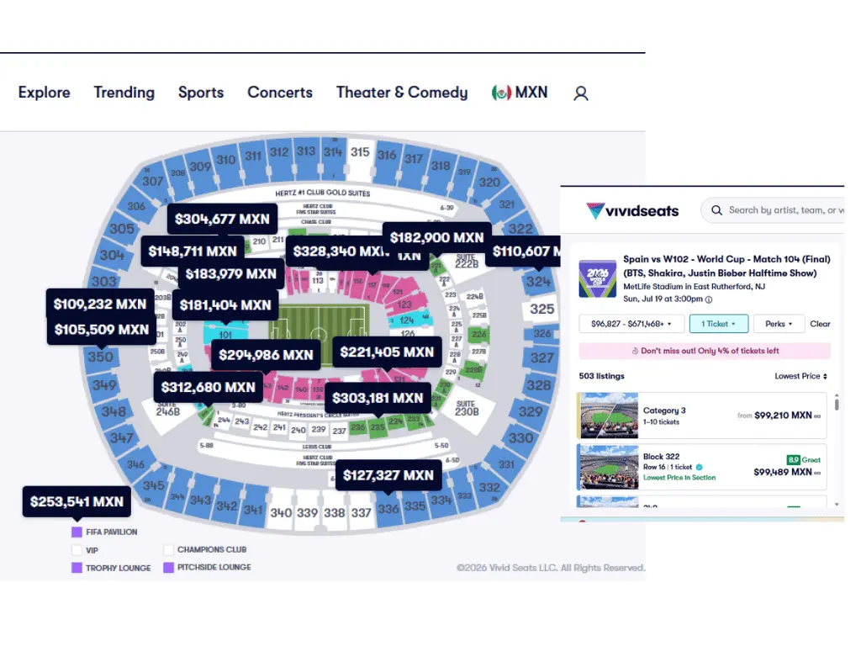861x646 pixels.
Task: Change the Lowest Price sort order
Action: click(800, 376)
